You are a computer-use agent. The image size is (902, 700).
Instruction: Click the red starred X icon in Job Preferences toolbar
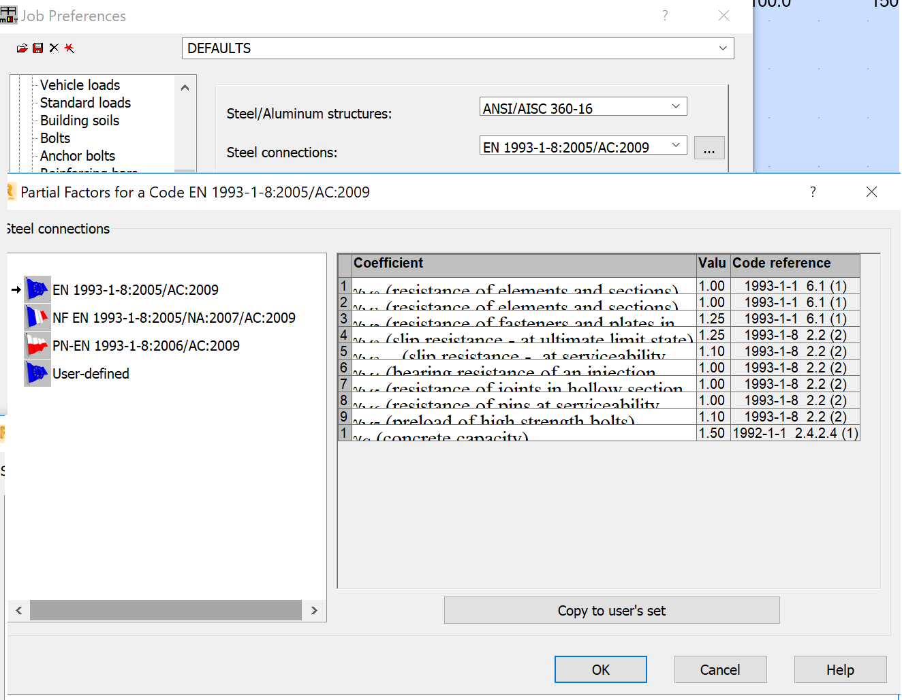pyautogui.click(x=69, y=48)
